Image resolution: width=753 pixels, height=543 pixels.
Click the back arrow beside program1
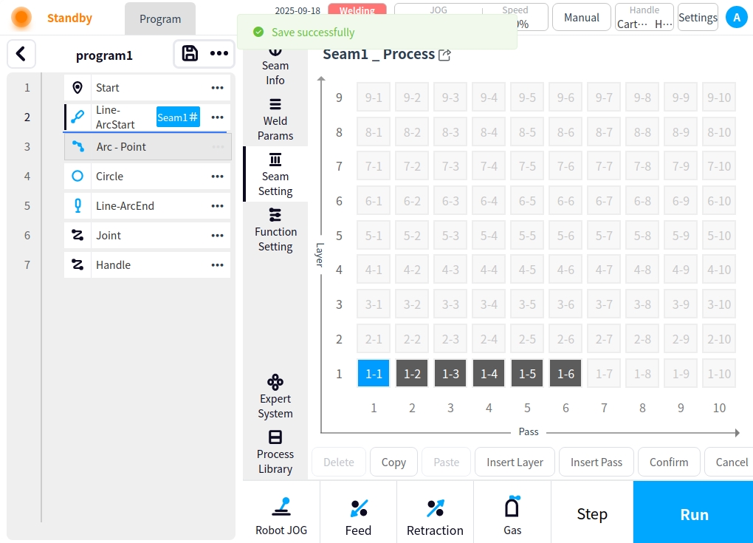pyautogui.click(x=21, y=53)
